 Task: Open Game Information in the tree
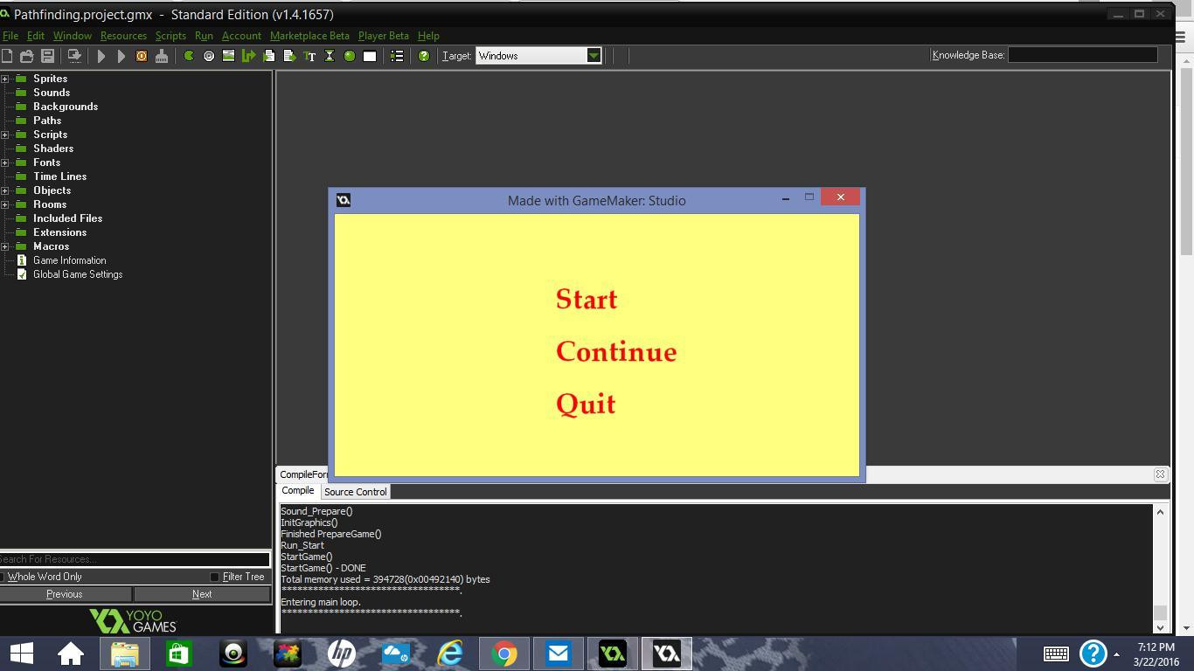click(70, 260)
